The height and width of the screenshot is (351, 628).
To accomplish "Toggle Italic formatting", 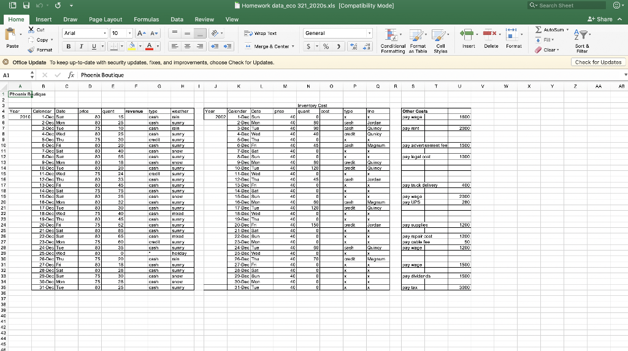I will (x=82, y=47).
